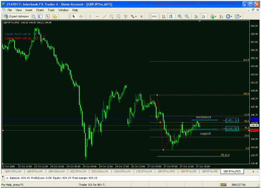Screen dimensions: 261x188
Task: Open the Window menu
Action: point(63,10)
